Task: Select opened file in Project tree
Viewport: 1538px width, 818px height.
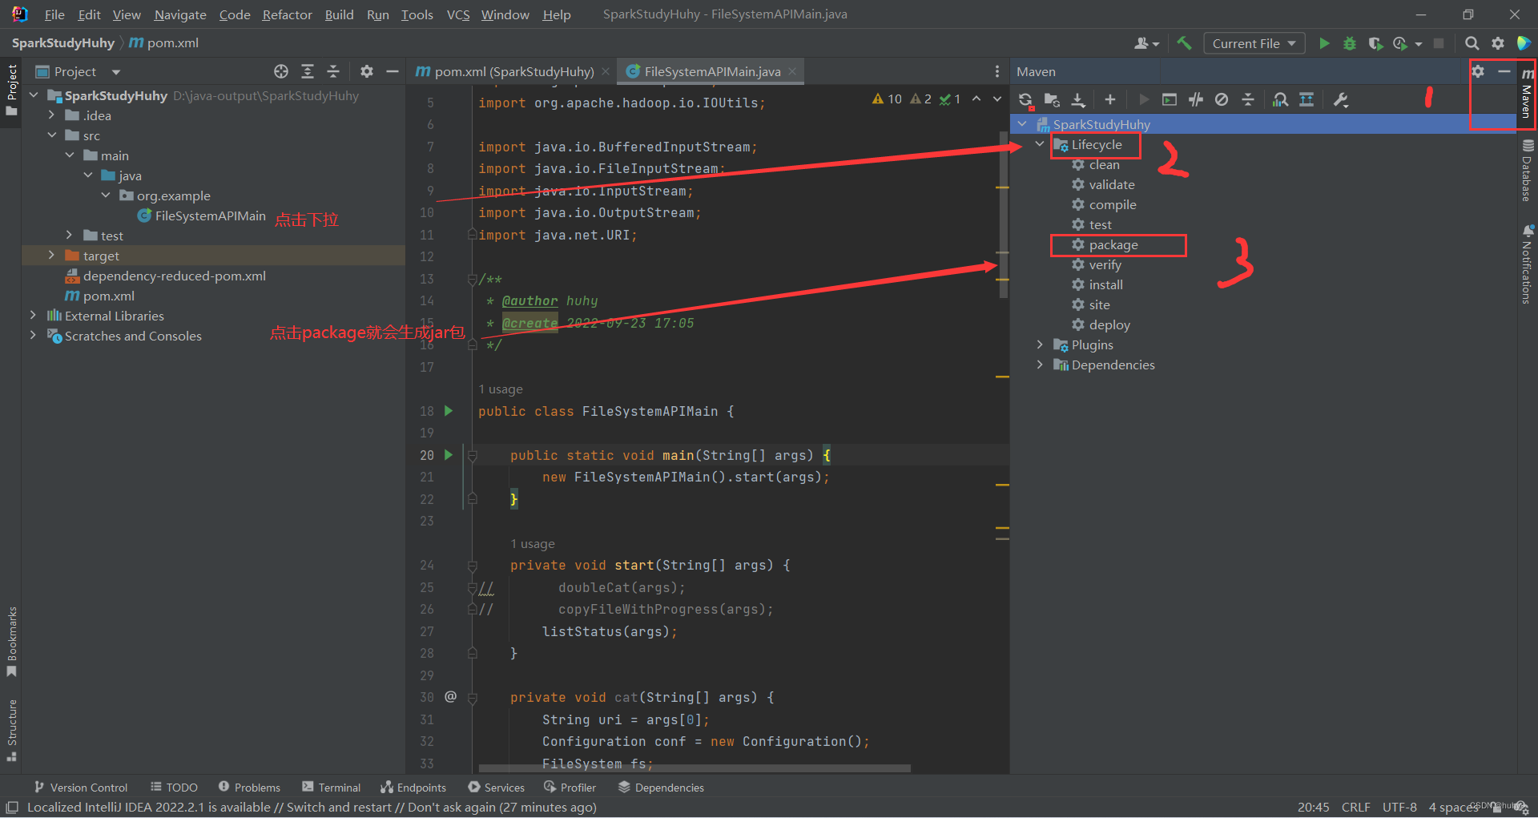Action: pyautogui.click(x=281, y=71)
